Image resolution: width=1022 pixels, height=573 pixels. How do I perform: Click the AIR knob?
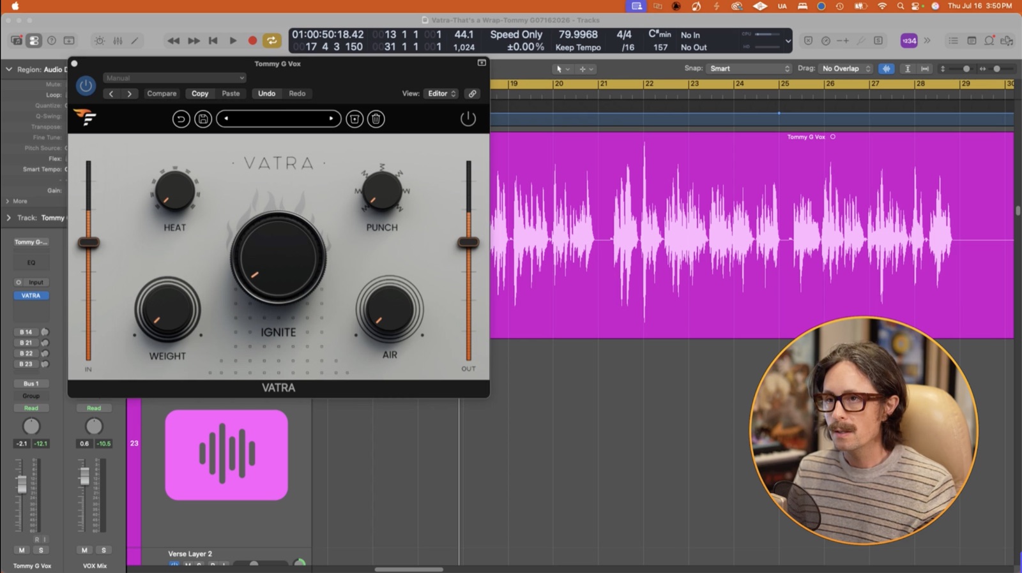pyautogui.click(x=390, y=309)
